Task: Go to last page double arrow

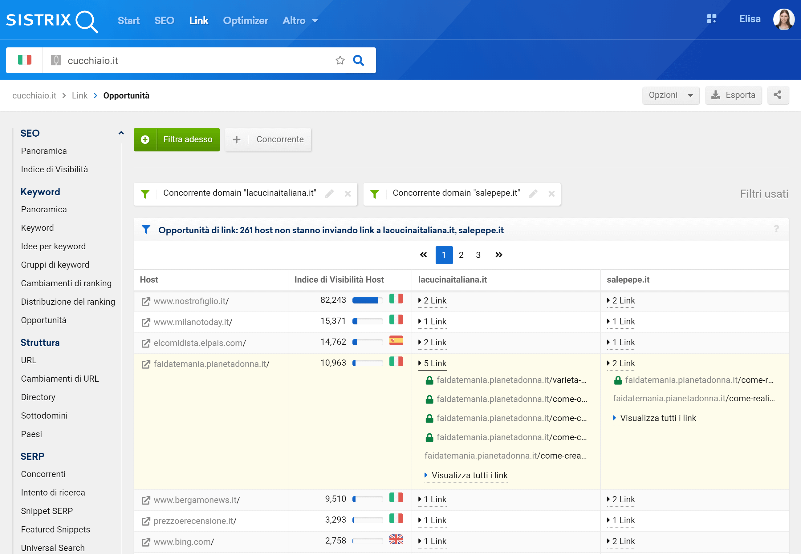Action: 499,255
